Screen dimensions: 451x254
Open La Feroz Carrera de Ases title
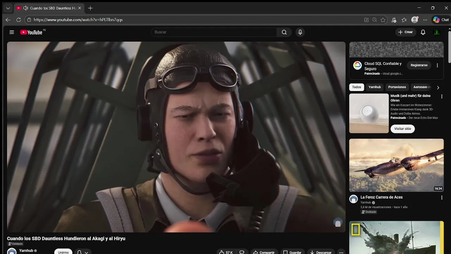coord(382,197)
